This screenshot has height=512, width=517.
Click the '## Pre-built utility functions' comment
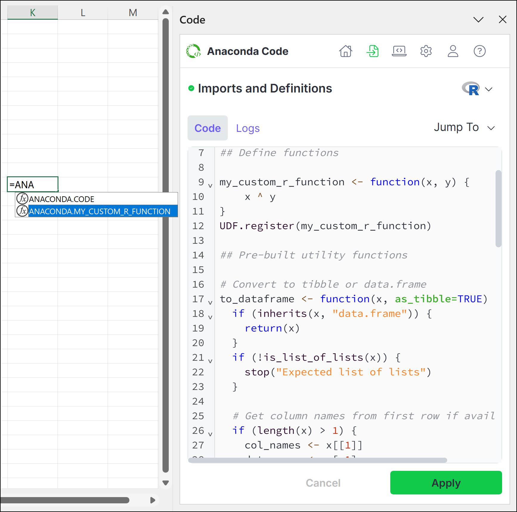pyautogui.click(x=314, y=255)
